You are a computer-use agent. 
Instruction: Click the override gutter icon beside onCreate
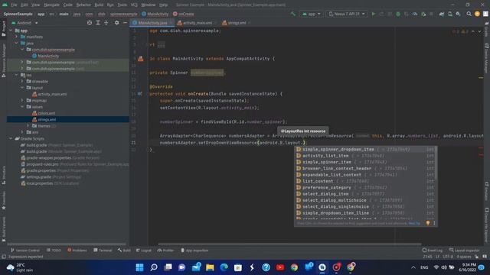[x=139, y=93]
